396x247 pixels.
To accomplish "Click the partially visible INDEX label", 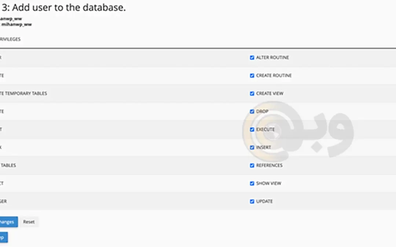I will 1,147.
